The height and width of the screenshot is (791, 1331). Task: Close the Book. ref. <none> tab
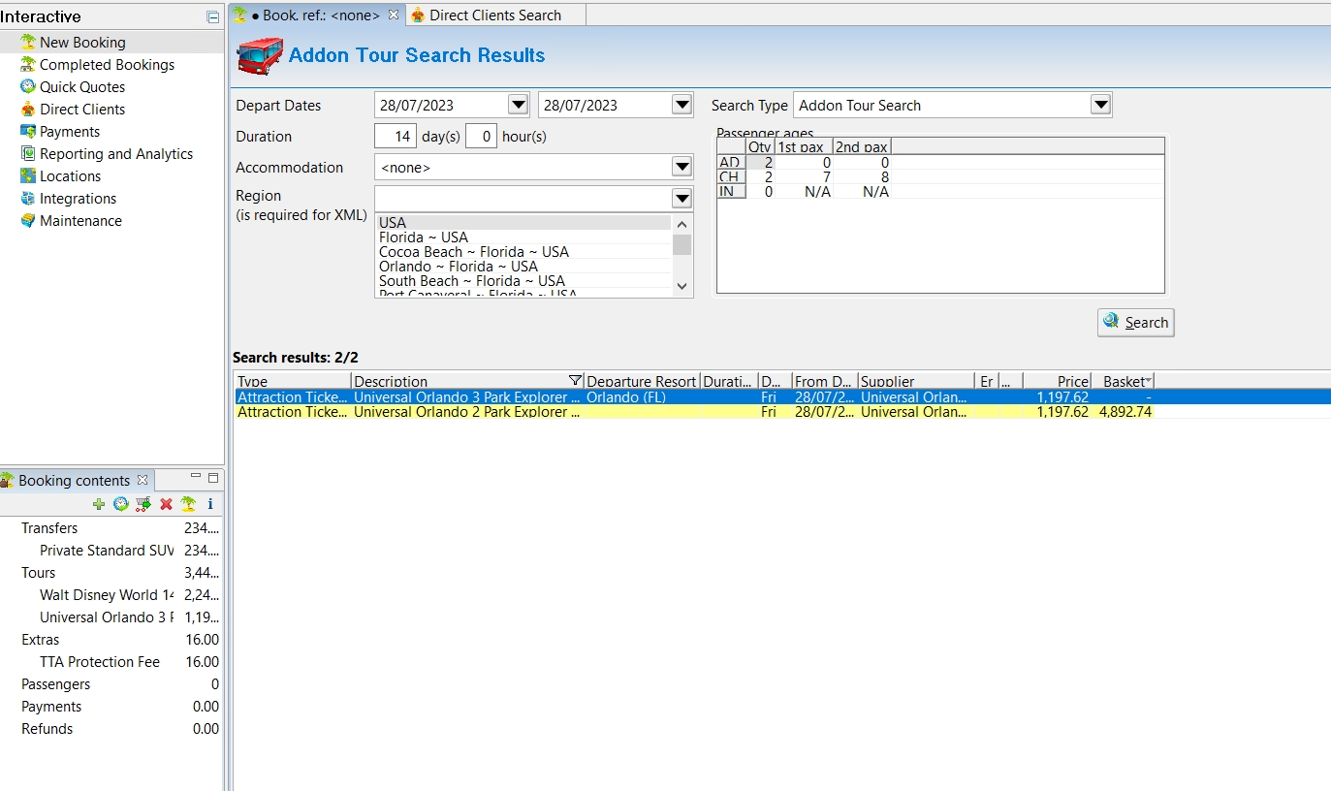394,15
